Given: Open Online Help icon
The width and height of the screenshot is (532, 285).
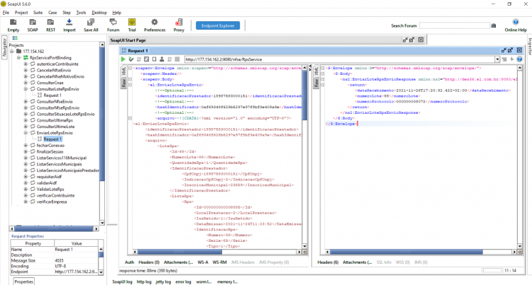Looking at the screenshot, I should coord(516,23).
